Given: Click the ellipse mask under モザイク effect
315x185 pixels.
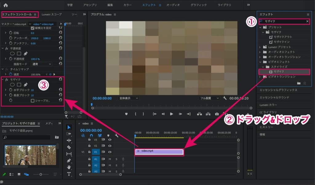Looking at the screenshot, I should click(12, 85).
